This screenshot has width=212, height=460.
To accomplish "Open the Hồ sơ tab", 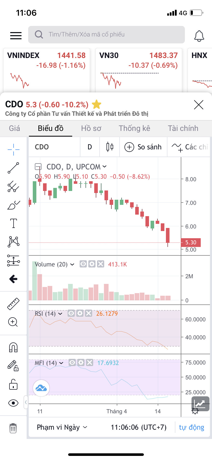I will [91, 128].
